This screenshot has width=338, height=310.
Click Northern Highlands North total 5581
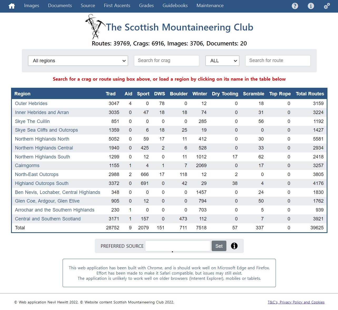pyautogui.click(x=318, y=139)
